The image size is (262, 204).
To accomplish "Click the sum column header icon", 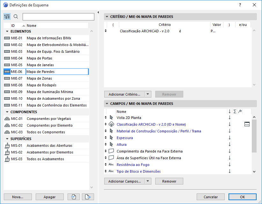I will point(235,111).
